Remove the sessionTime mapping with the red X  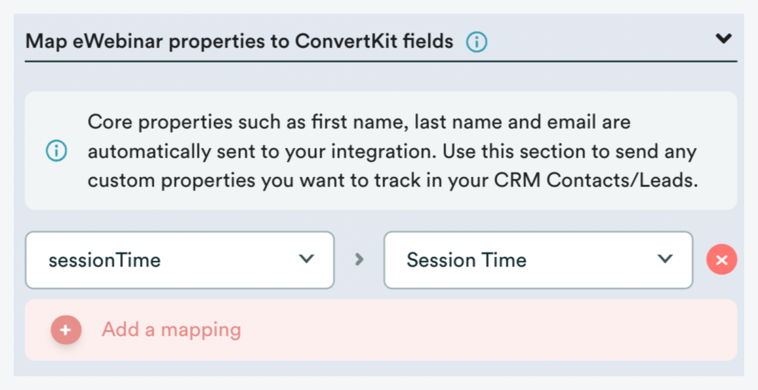click(x=721, y=260)
